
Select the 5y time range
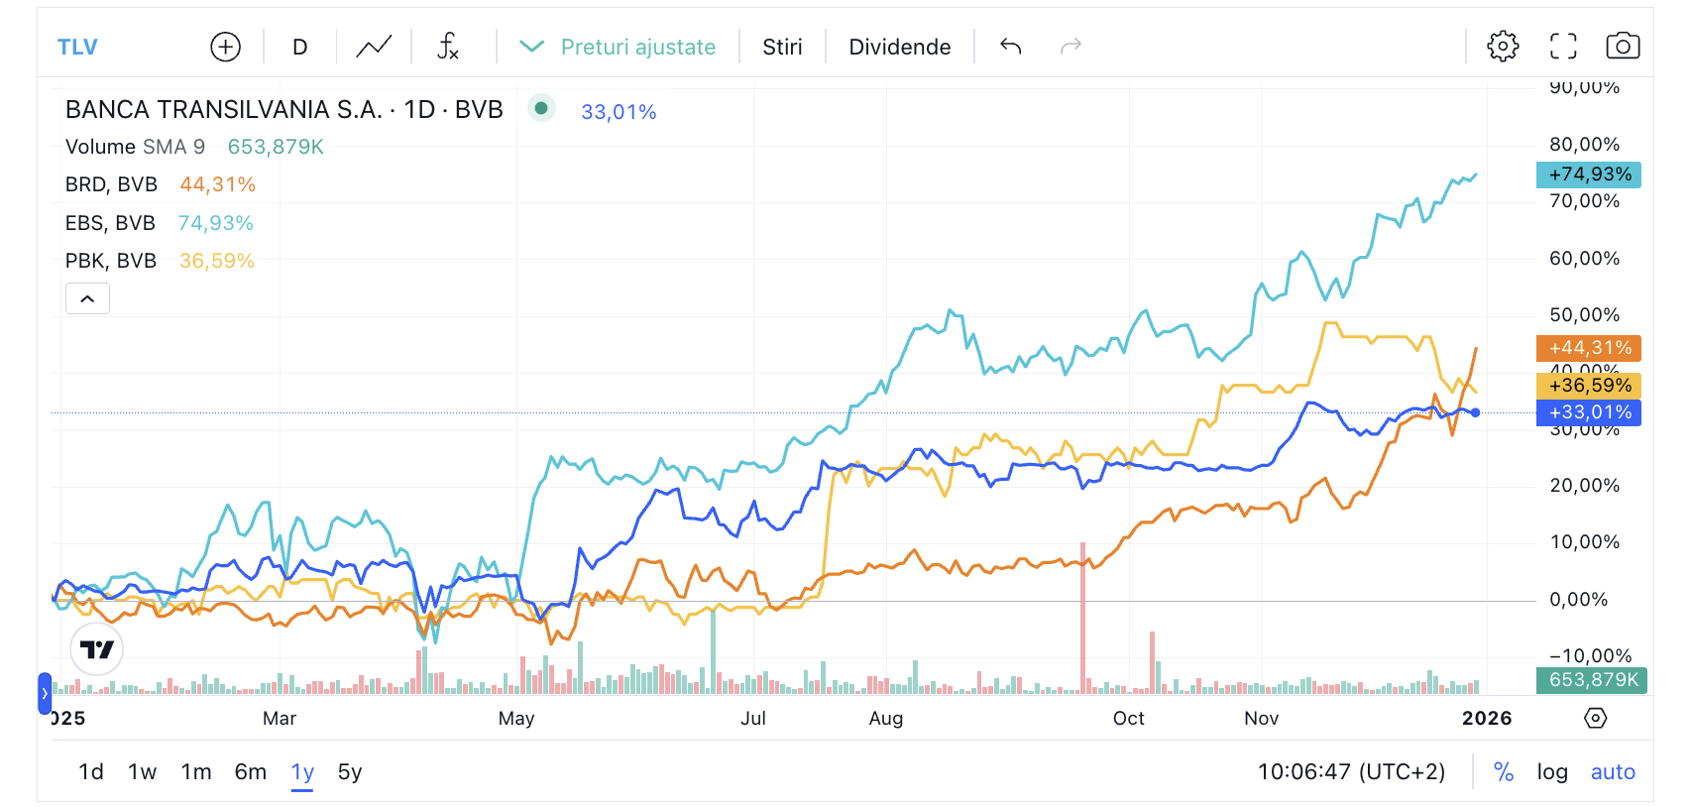pyautogui.click(x=350, y=772)
